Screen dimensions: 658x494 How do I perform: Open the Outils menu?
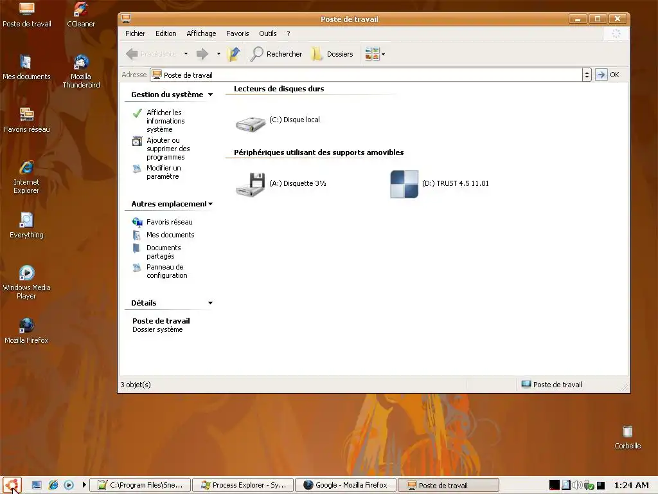tap(268, 33)
